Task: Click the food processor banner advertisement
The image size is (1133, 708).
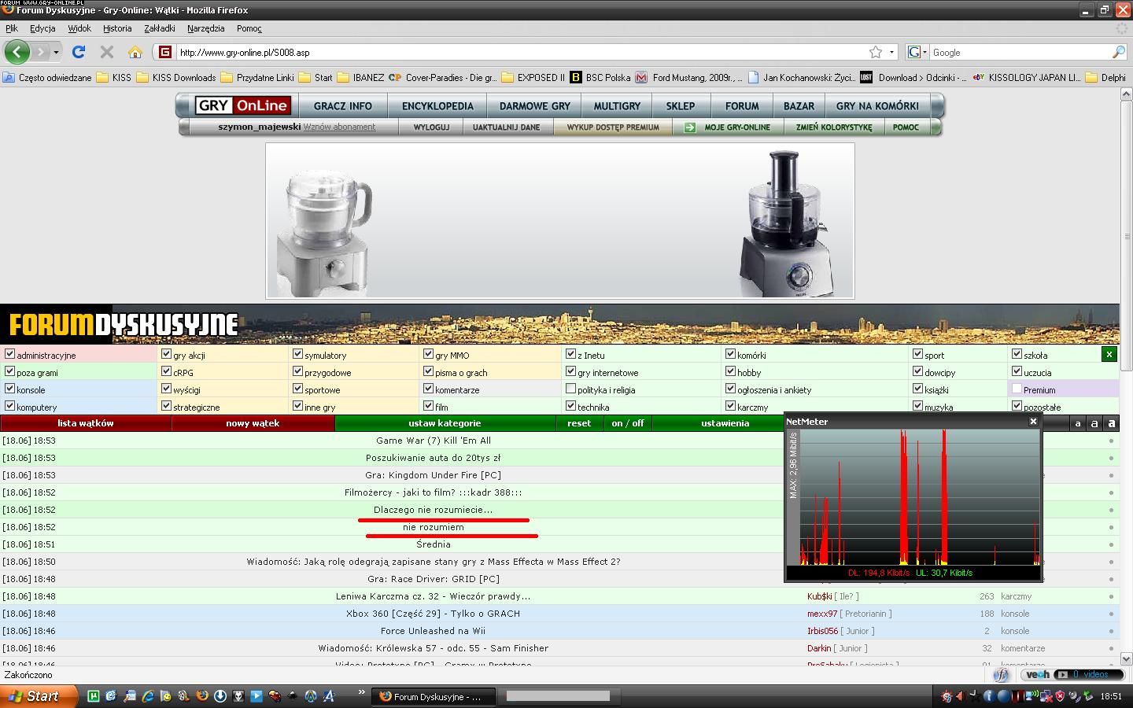Action: tap(560, 220)
